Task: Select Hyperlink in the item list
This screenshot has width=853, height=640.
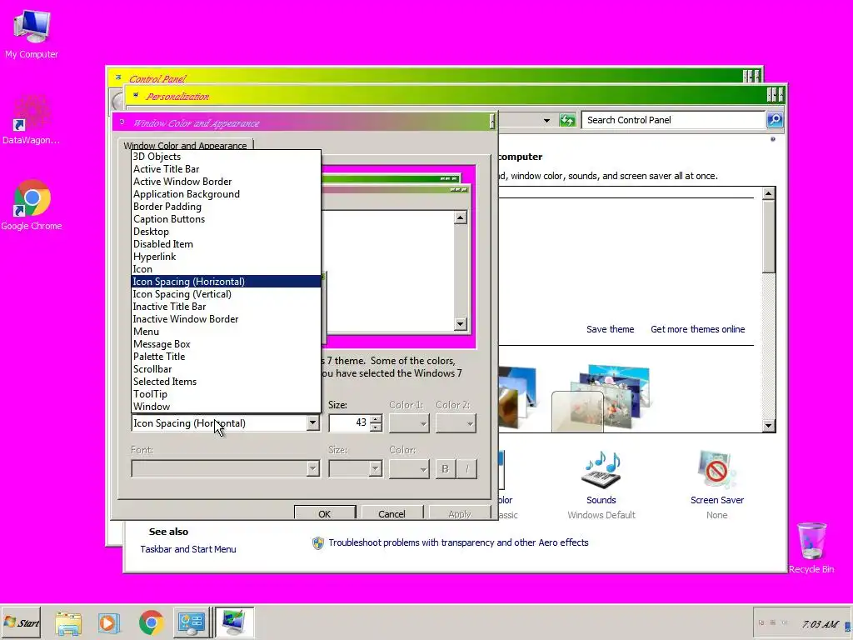Action: point(227,257)
